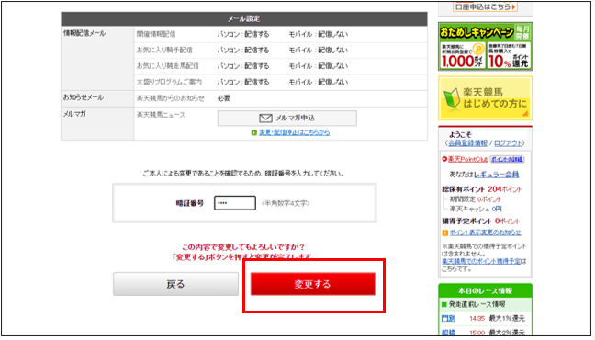Screen dimensions: 595x340
Task: Click the 楽天競馬 はじめての方に banner
Action: click(x=486, y=98)
